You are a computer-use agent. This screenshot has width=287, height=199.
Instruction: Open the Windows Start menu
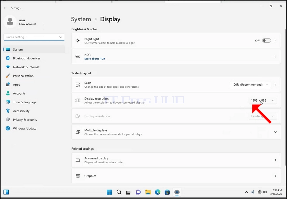(109, 192)
